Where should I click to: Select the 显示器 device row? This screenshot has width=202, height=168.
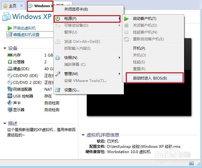click(33, 110)
